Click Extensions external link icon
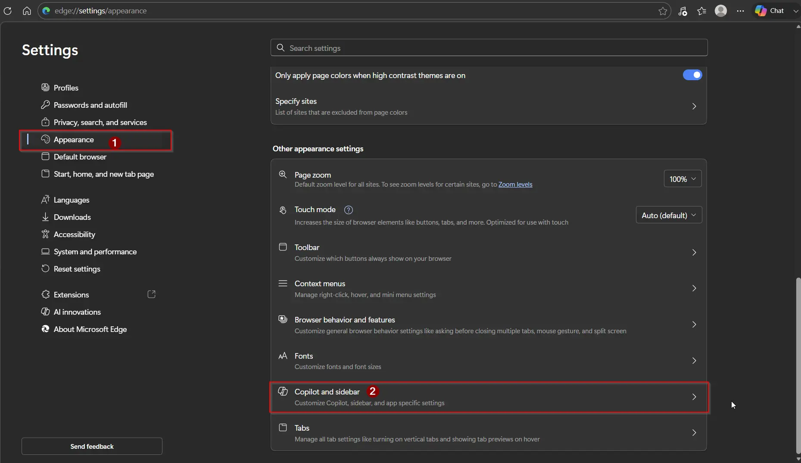The height and width of the screenshot is (463, 801). (x=151, y=294)
